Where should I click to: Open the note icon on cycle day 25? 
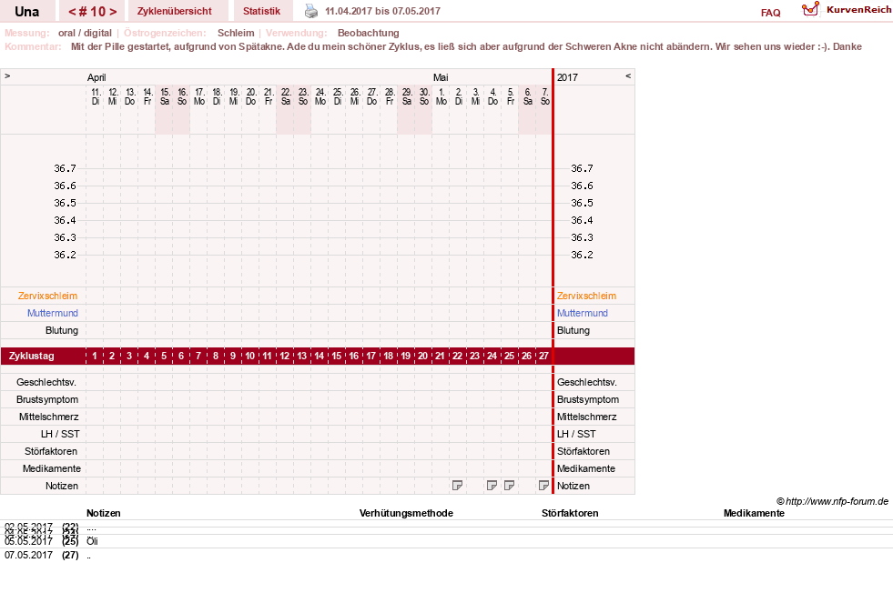[x=509, y=486]
